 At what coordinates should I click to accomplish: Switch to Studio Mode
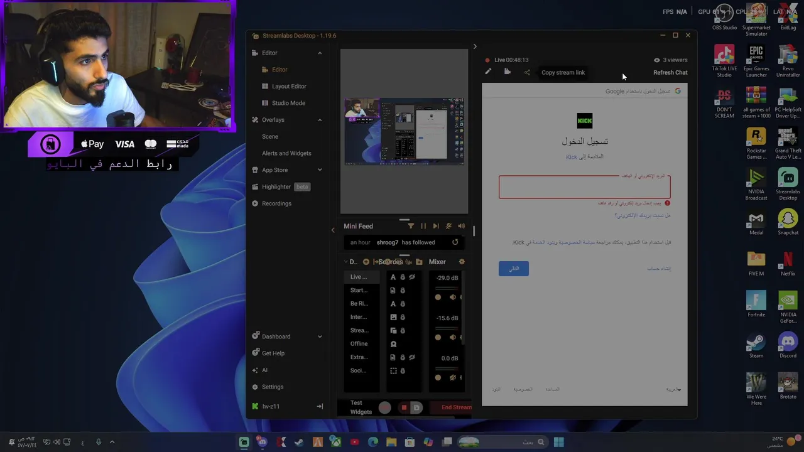288,103
